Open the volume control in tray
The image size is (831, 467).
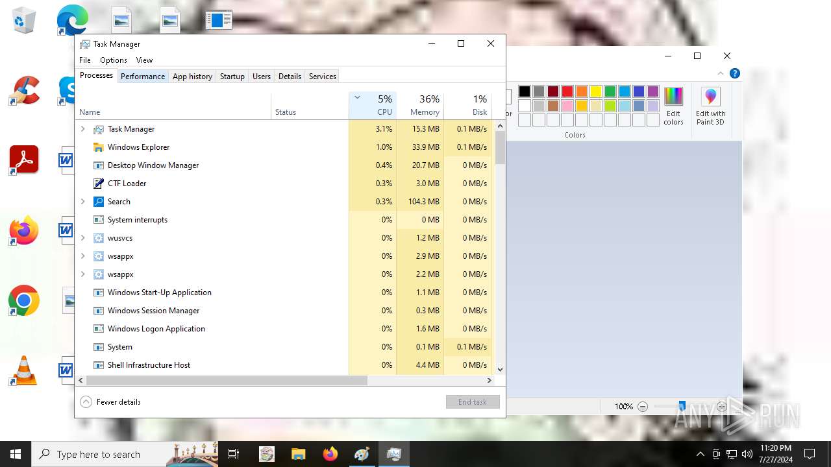point(747,454)
